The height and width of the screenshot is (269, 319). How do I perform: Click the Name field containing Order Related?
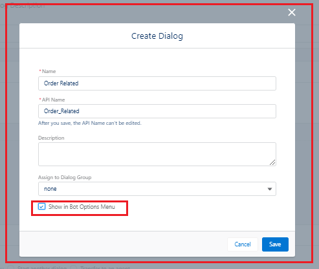[157, 83]
